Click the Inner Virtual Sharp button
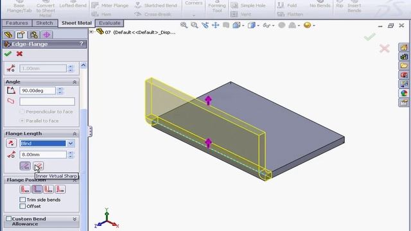Viewport: 411px width, 231px height. coord(39,166)
